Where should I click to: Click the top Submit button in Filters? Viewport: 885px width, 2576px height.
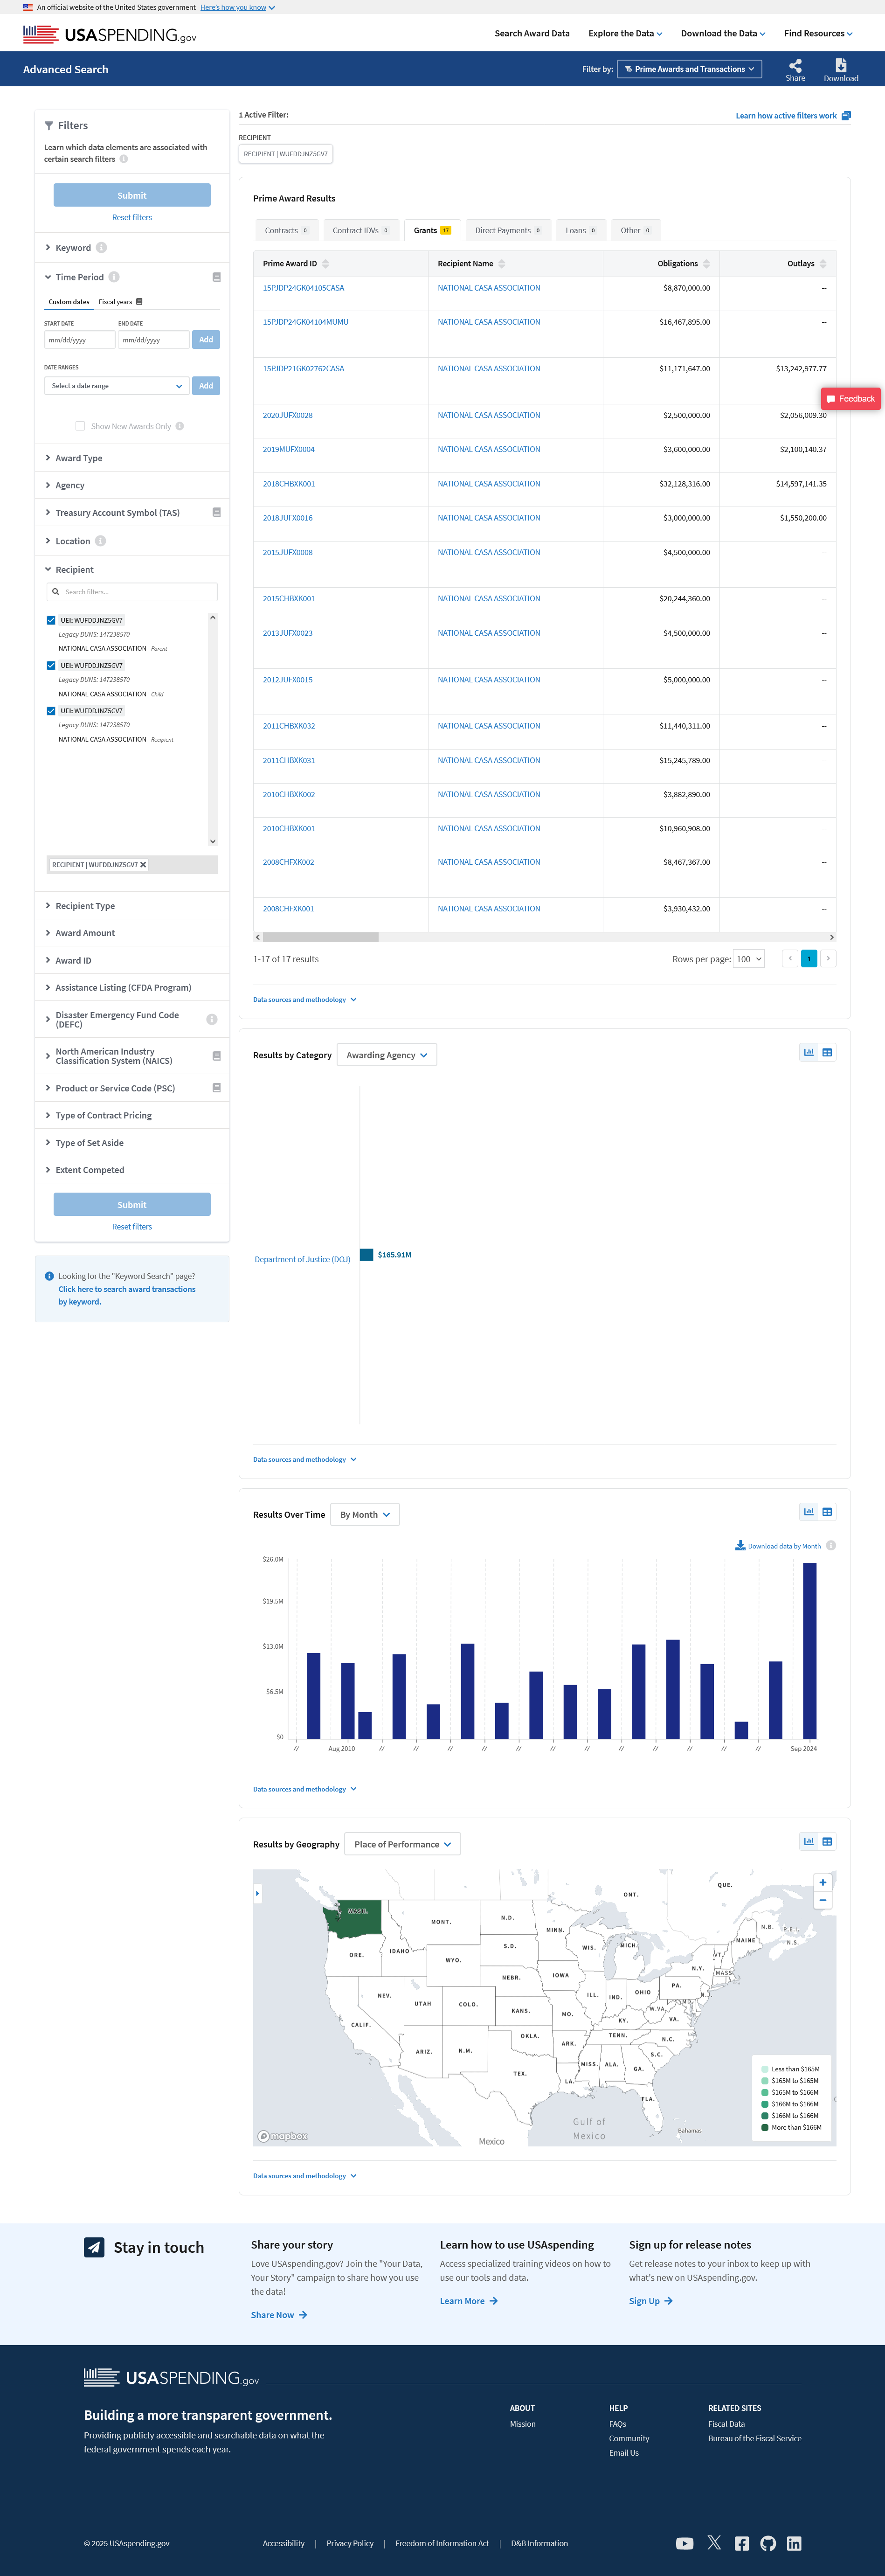point(132,195)
